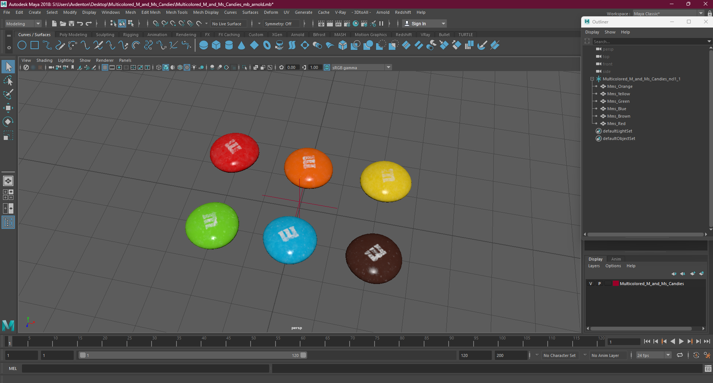The width and height of the screenshot is (713, 383).
Task: Open the Sign In dropdown arrow
Action: (x=443, y=23)
